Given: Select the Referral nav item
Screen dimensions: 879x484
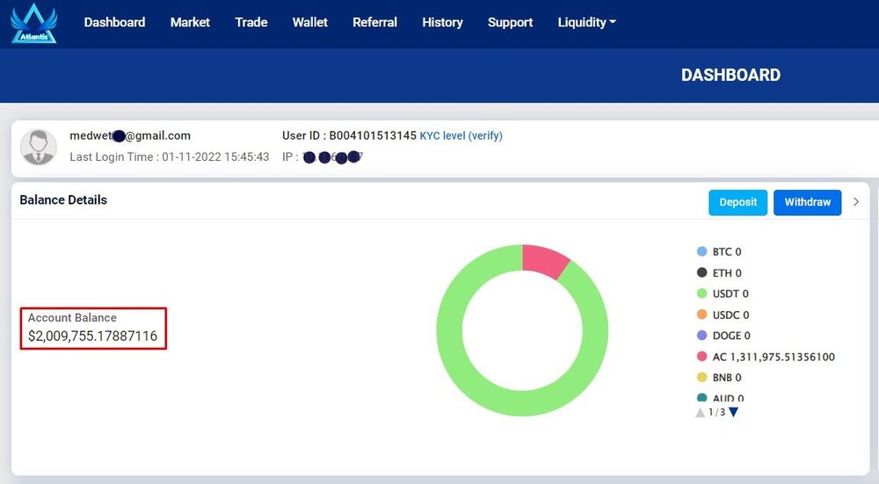Looking at the screenshot, I should [x=374, y=23].
